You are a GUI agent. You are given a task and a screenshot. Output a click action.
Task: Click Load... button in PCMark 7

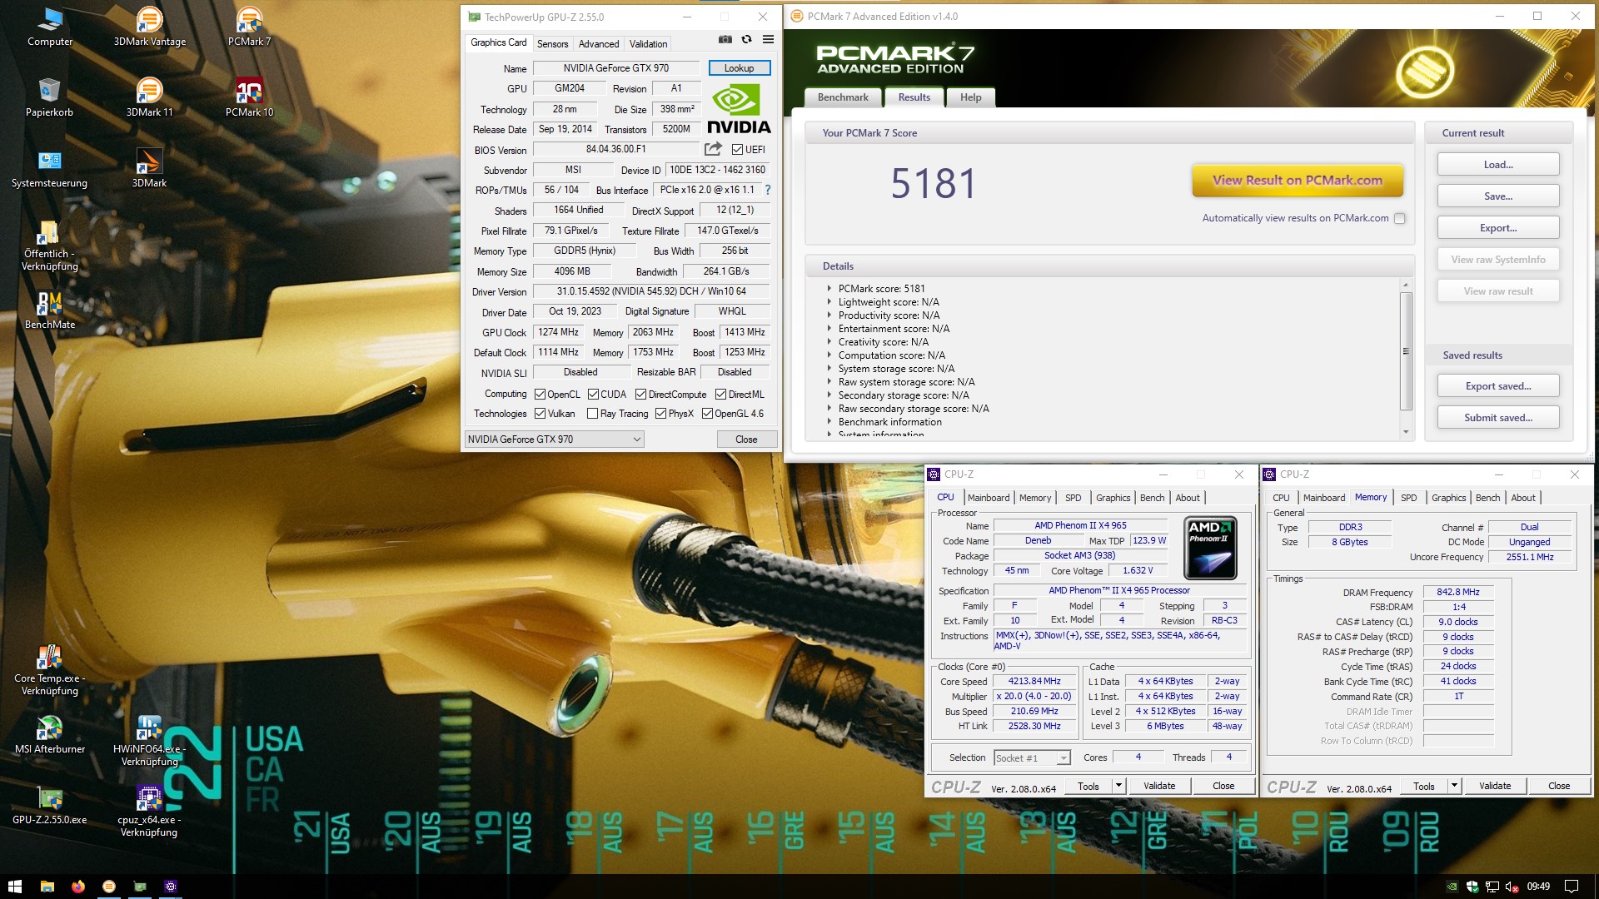[x=1497, y=165]
